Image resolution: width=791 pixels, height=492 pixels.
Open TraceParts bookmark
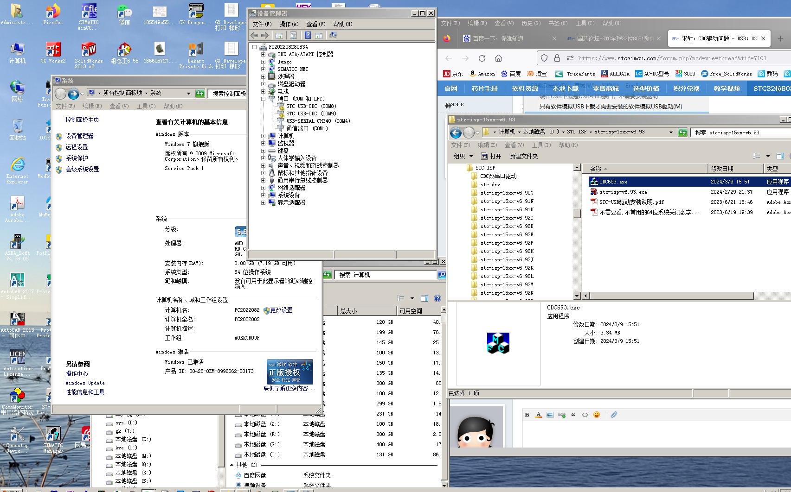coord(575,74)
